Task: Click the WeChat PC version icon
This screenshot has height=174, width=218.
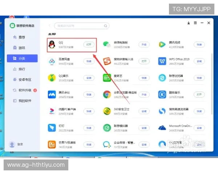Action: point(107,45)
